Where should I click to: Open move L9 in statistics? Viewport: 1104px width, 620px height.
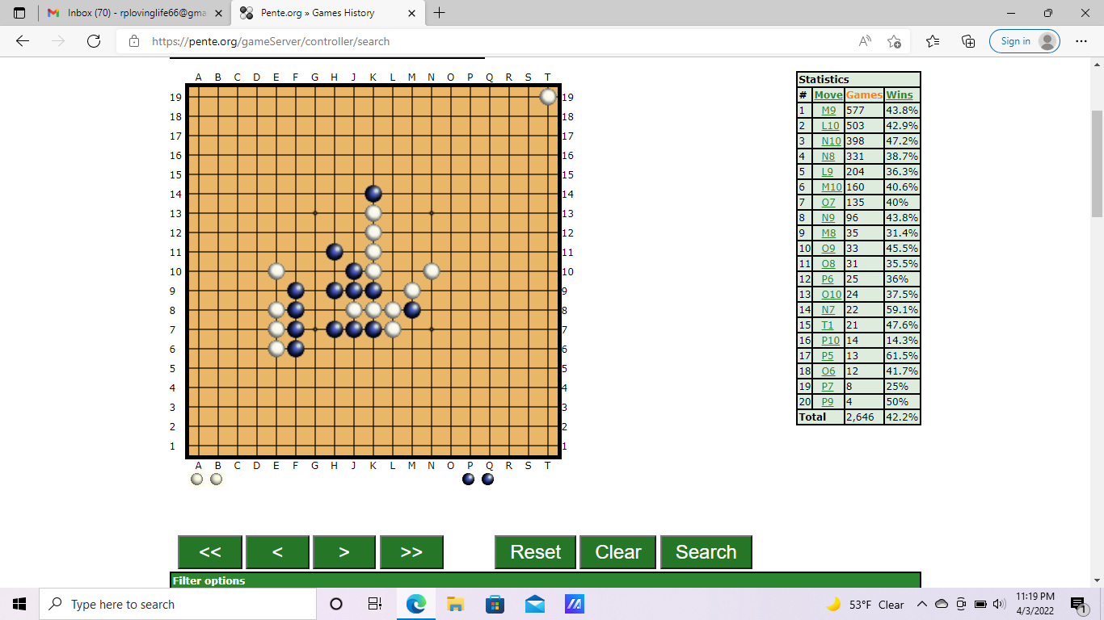[x=828, y=171]
